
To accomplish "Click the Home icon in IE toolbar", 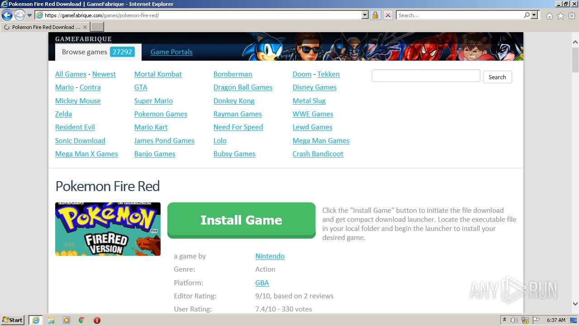I will coord(549,16).
